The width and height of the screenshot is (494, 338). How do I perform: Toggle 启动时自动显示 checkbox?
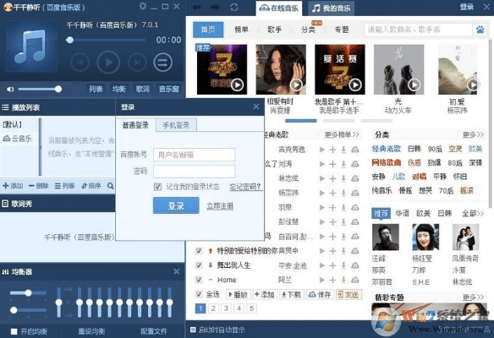coord(193,330)
